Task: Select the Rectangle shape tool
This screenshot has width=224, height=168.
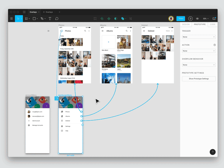Action: [x=34, y=19]
